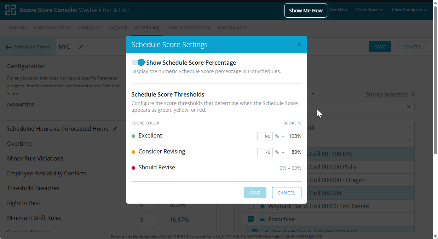Switch to the Data Exports tab
Viewport: 438px width, 239px height.
tap(232, 28)
